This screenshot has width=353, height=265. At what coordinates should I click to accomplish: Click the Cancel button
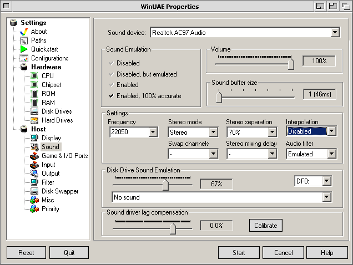click(283, 253)
